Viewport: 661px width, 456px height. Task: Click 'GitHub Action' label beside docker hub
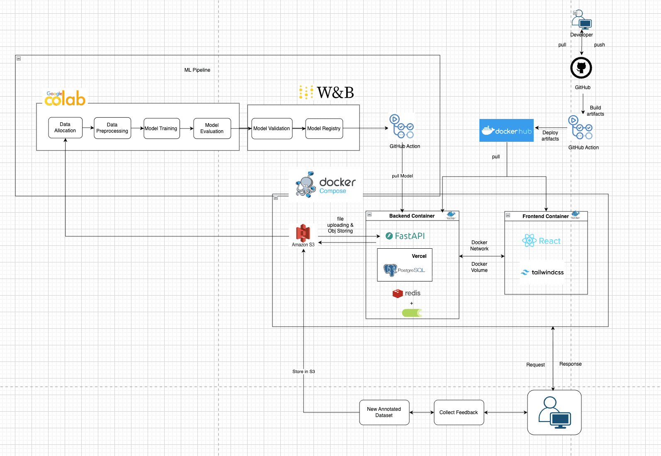click(x=583, y=148)
